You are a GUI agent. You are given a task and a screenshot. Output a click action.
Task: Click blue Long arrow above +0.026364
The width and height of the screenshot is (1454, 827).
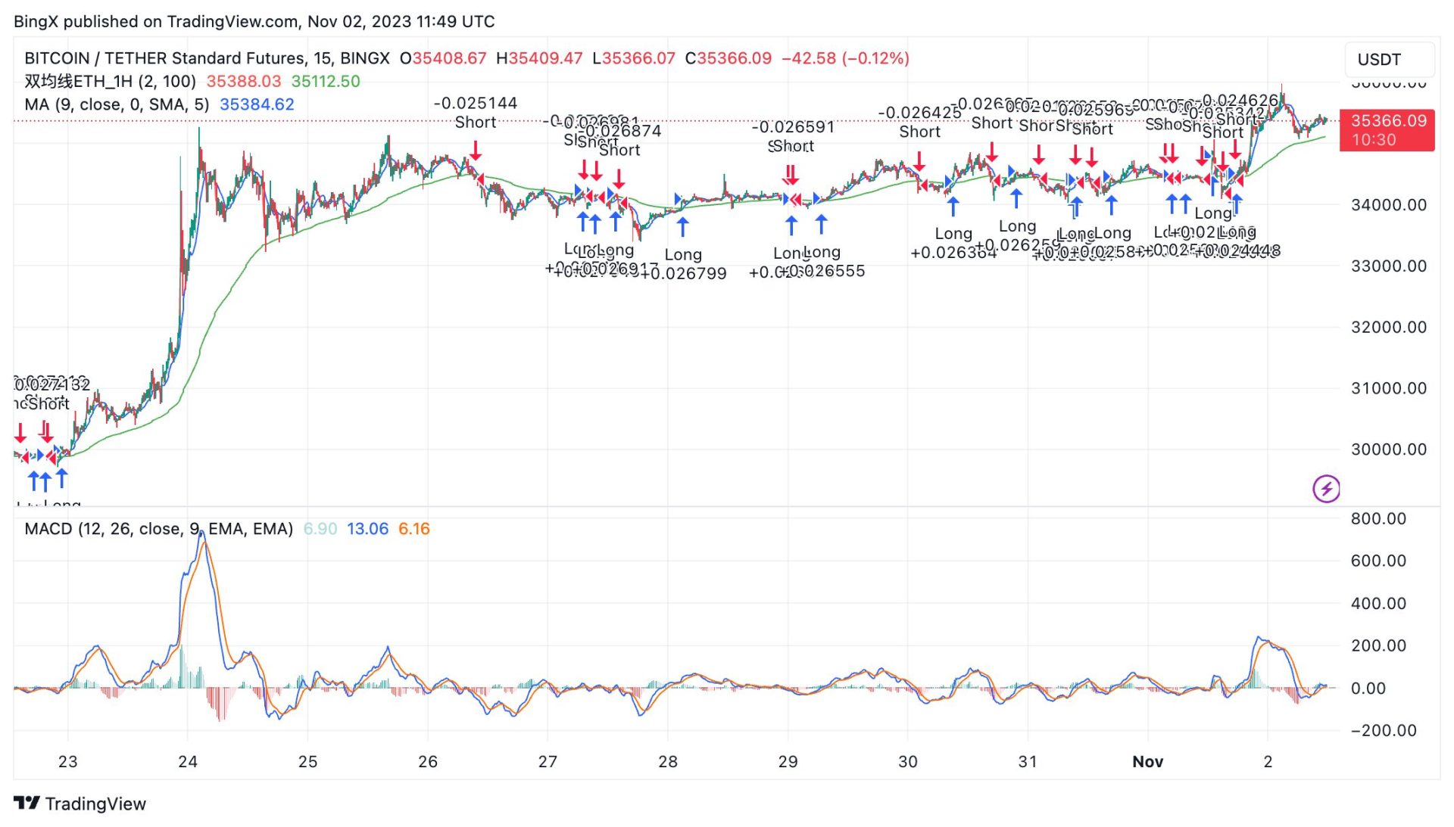pos(953,206)
